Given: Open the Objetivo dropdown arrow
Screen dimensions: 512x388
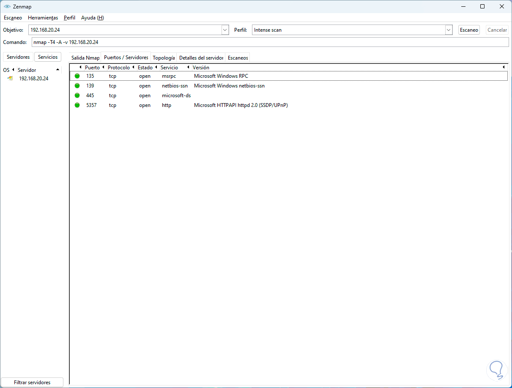Looking at the screenshot, I should click(x=225, y=30).
